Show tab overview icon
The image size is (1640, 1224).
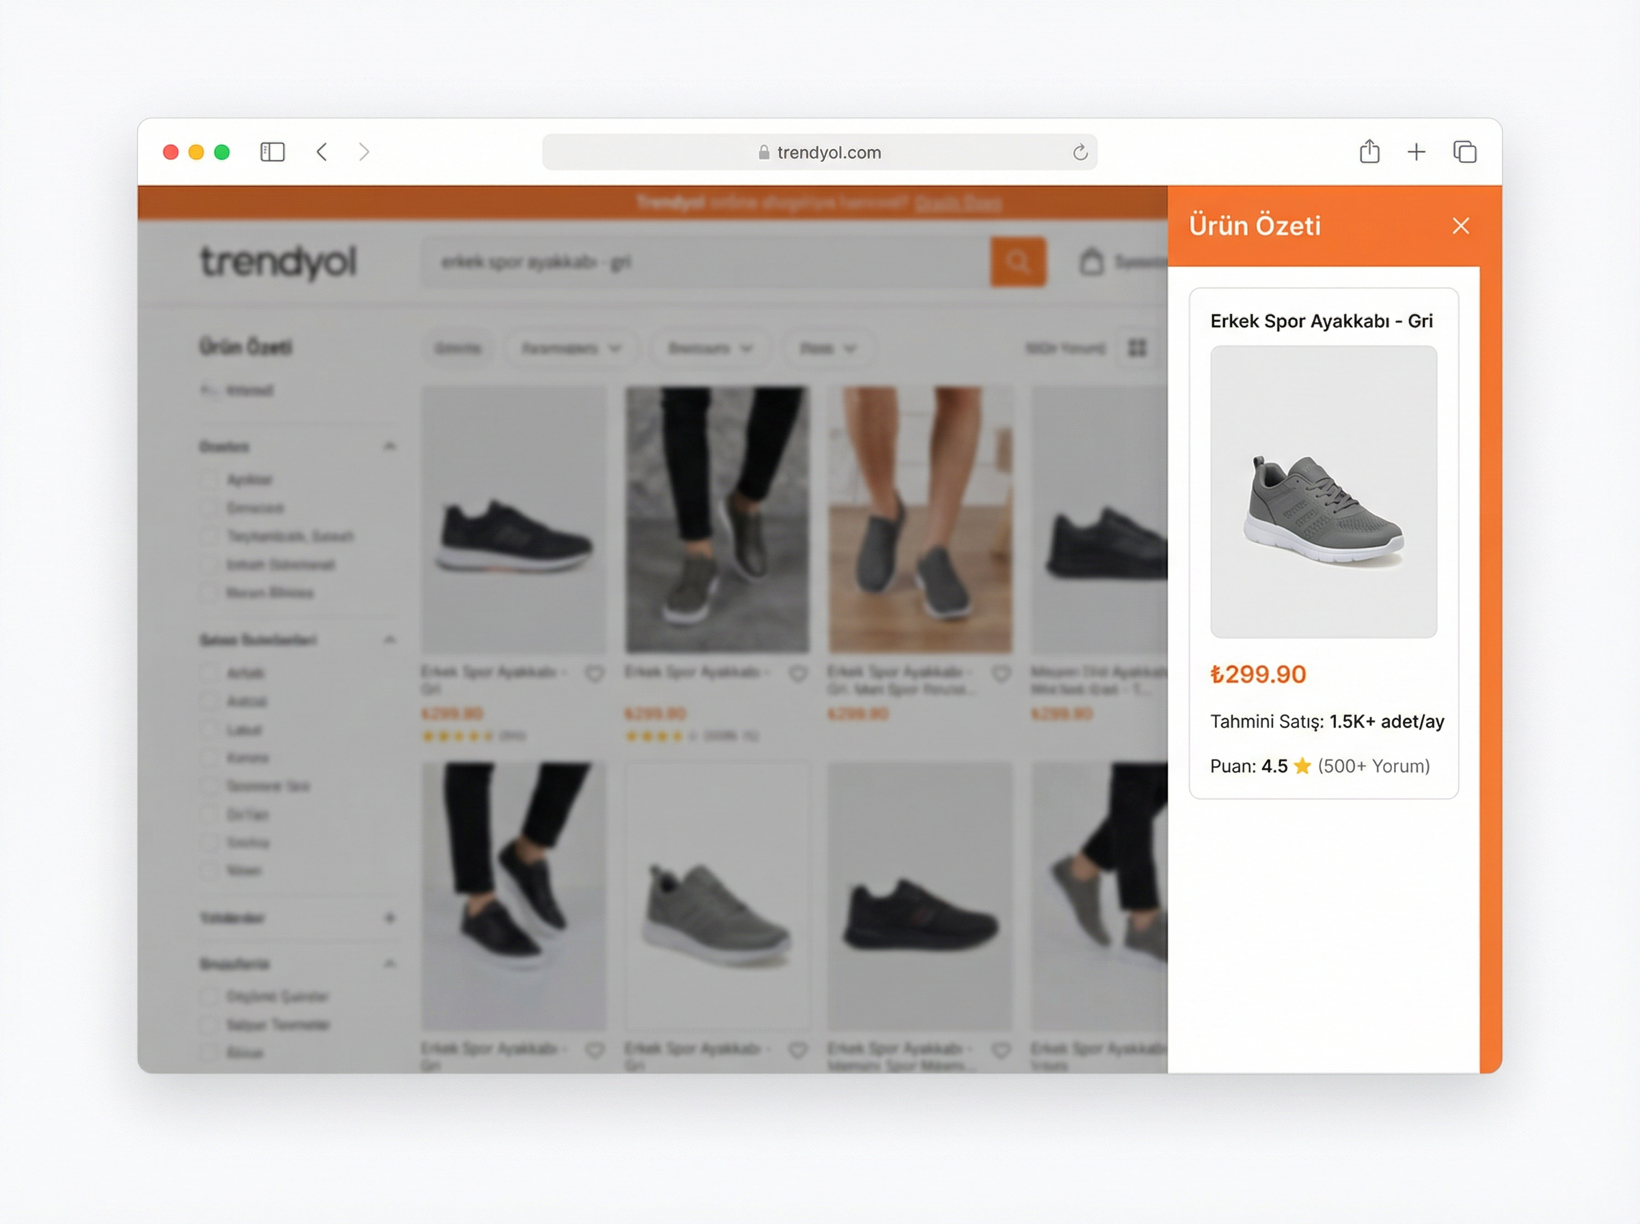point(1464,152)
